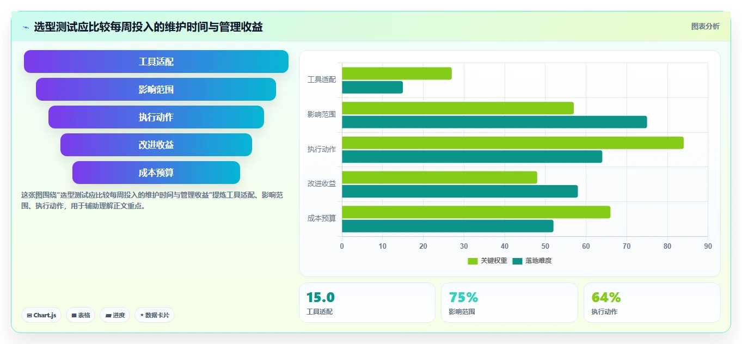
Task: Click 落地难度 bar for 影响范围
Action: [x=494, y=122]
